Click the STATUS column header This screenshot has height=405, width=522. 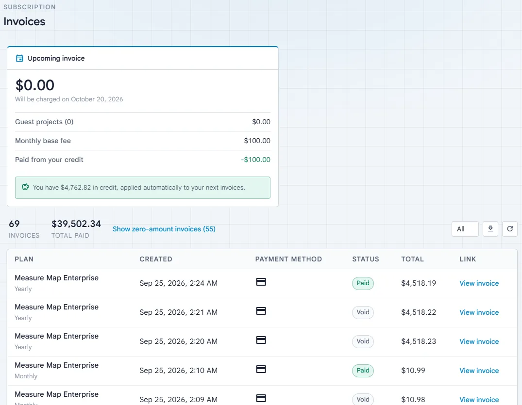[366, 259]
